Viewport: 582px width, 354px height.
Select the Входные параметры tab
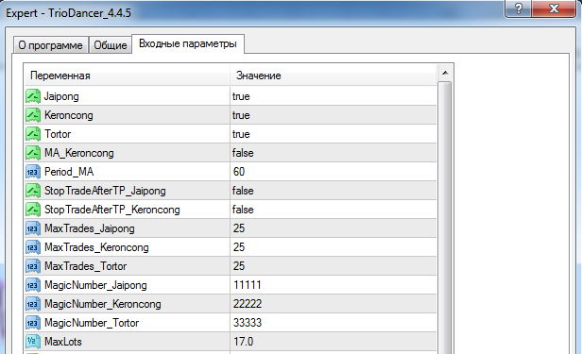click(x=188, y=43)
